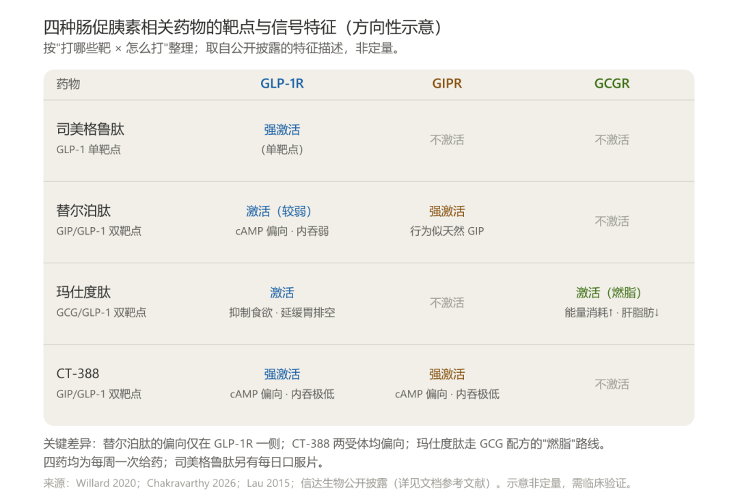
Task: Click the title 四种肠促胰素相关药物的靶点与信号特征
Action: pyautogui.click(x=243, y=27)
